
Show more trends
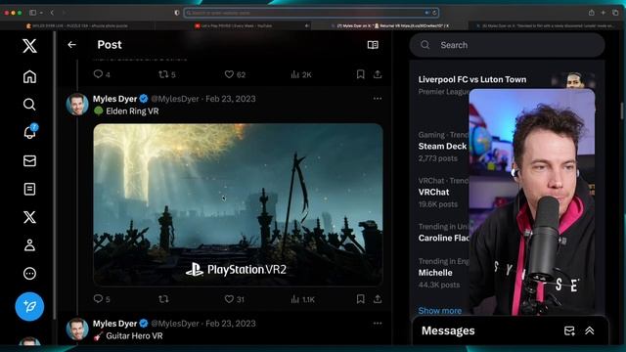pos(439,311)
